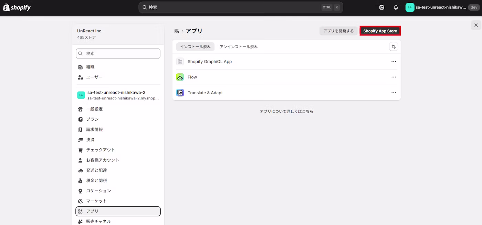Click マーケット globe icon
Image resolution: width=482 pixels, height=225 pixels.
coord(80,201)
